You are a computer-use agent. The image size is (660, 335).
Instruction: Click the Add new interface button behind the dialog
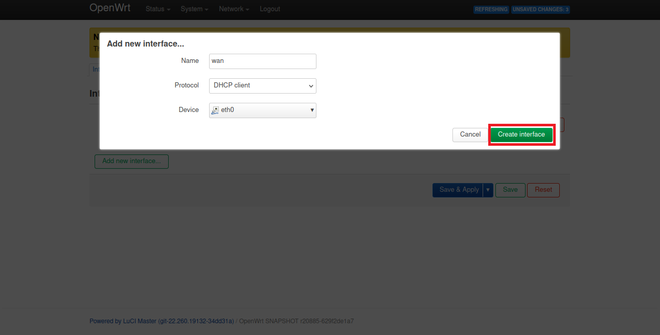(x=131, y=161)
